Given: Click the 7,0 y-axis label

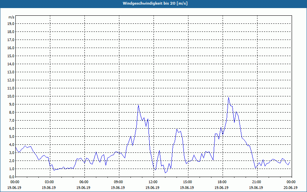Looking at the screenshot, I should coord(12,120).
